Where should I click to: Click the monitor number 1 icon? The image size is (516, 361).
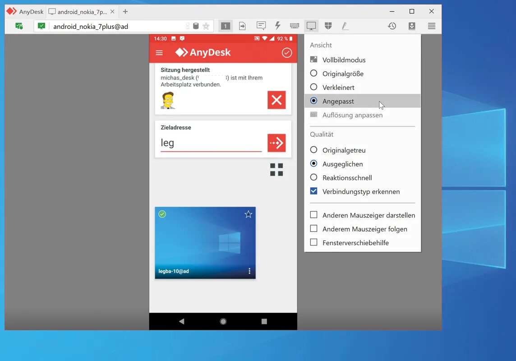[226, 26]
